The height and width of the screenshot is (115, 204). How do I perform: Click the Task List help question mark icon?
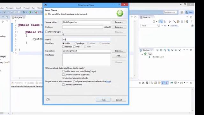(192, 26)
